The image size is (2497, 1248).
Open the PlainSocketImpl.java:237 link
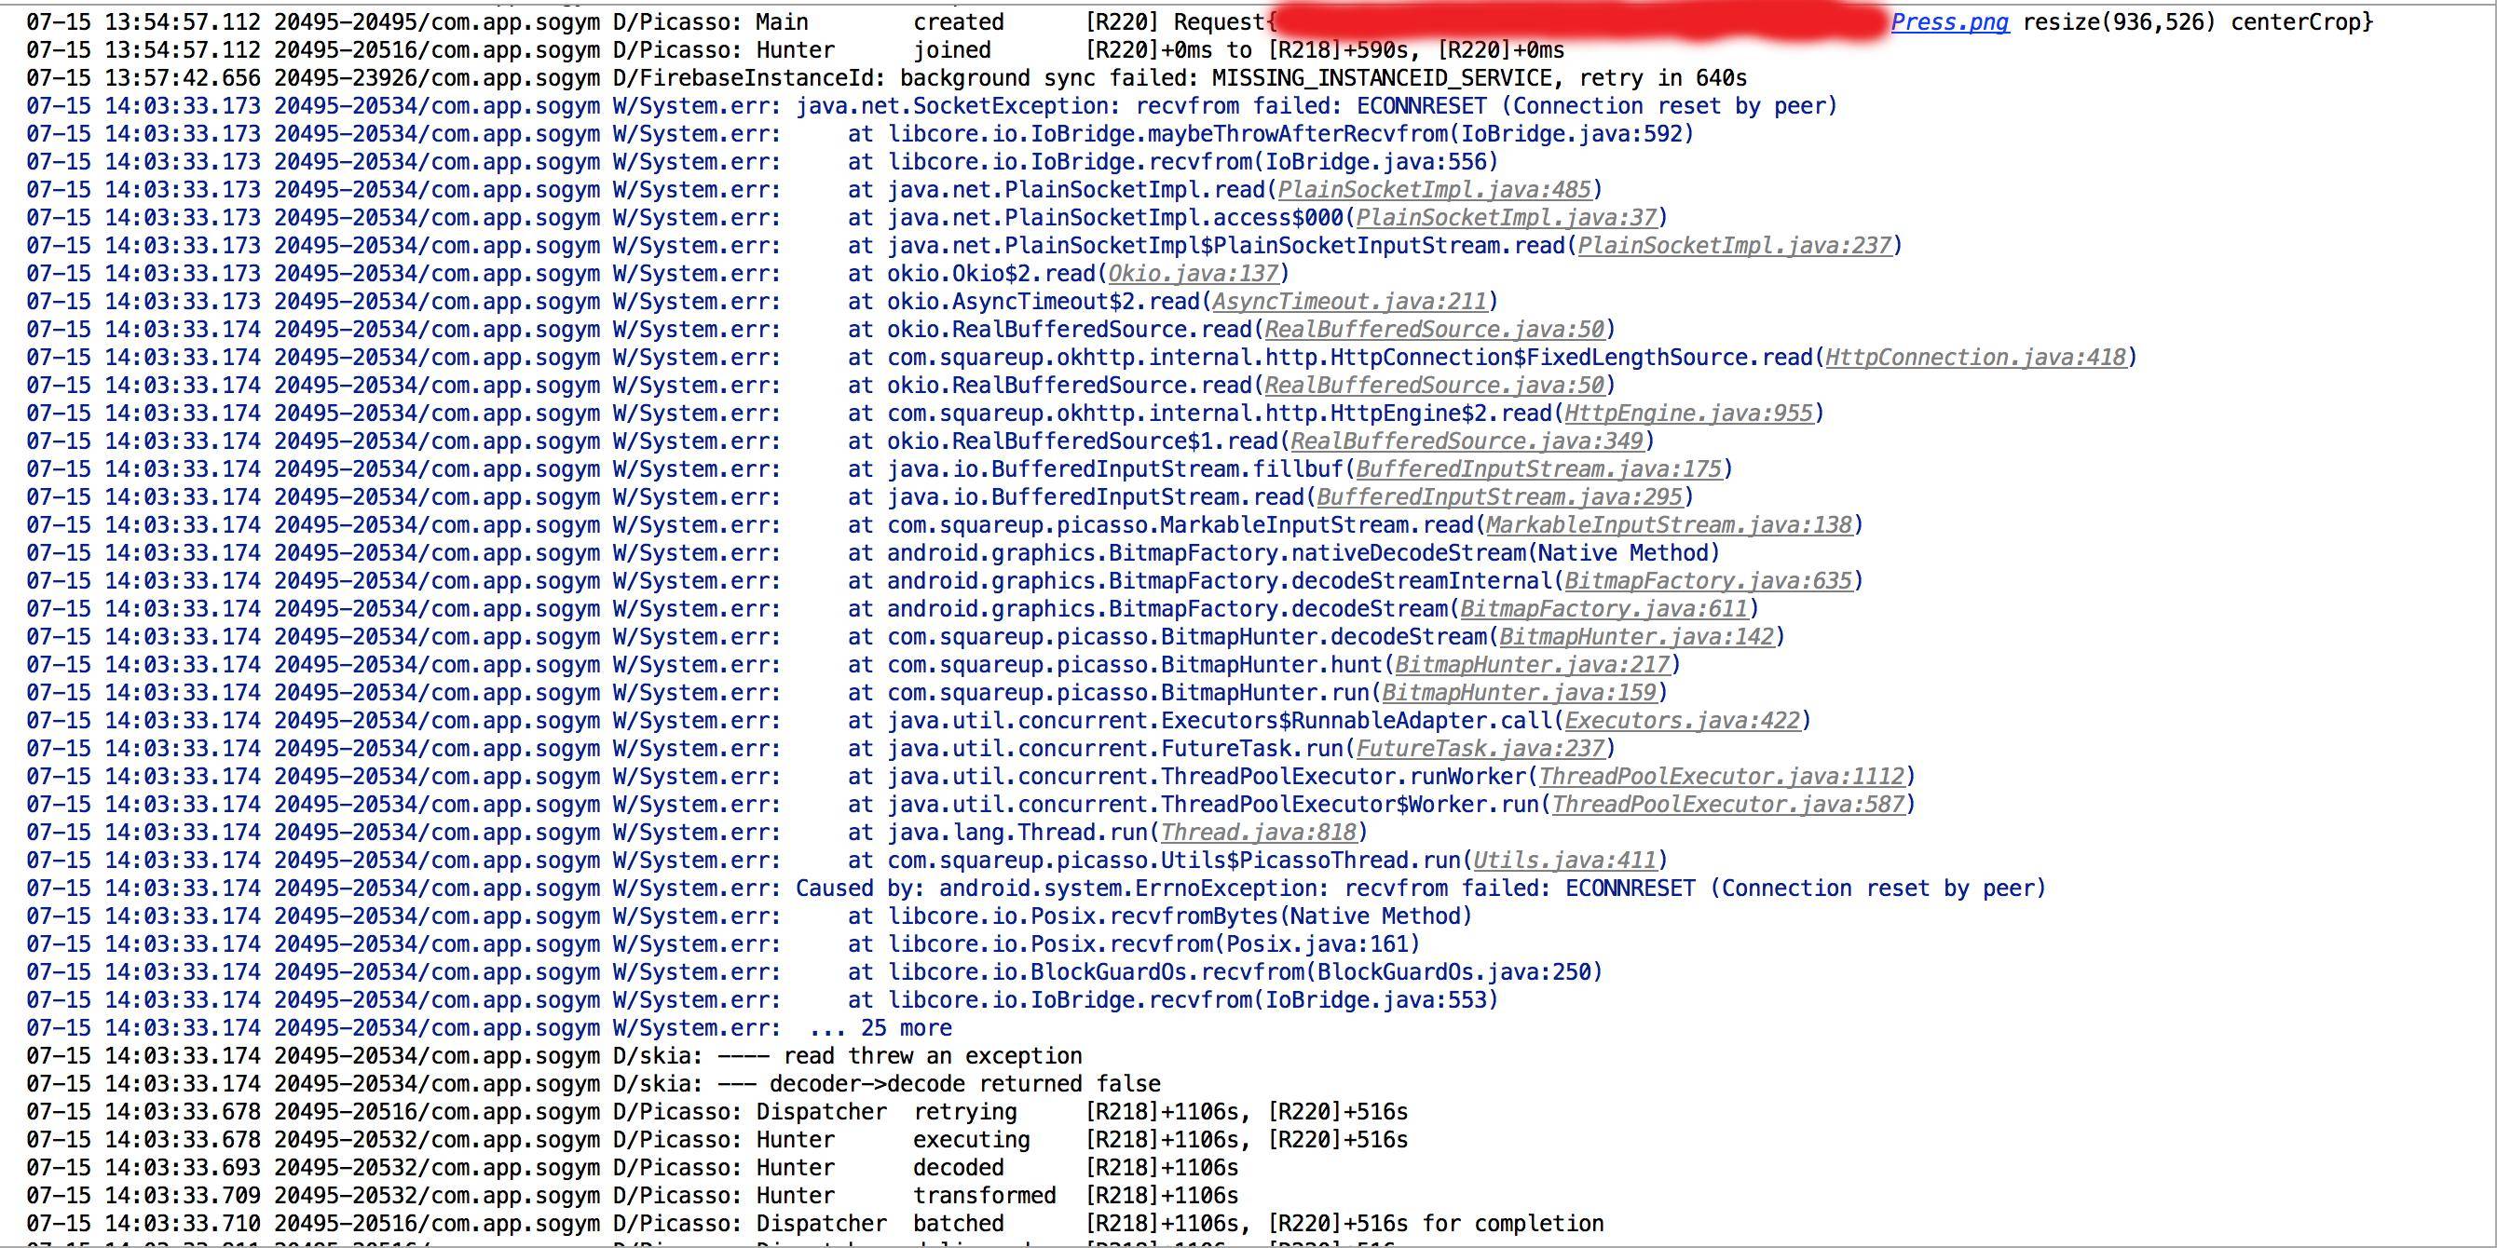[x=1734, y=246]
